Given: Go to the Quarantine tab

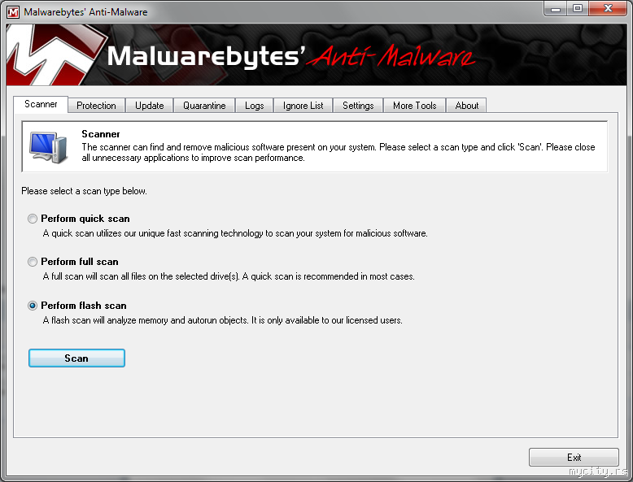Looking at the screenshot, I should pyautogui.click(x=204, y=106).
